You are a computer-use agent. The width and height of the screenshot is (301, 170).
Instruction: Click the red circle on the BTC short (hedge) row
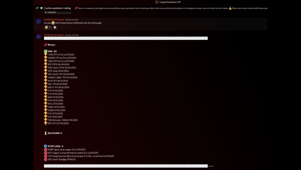click(x=45, y=159)
